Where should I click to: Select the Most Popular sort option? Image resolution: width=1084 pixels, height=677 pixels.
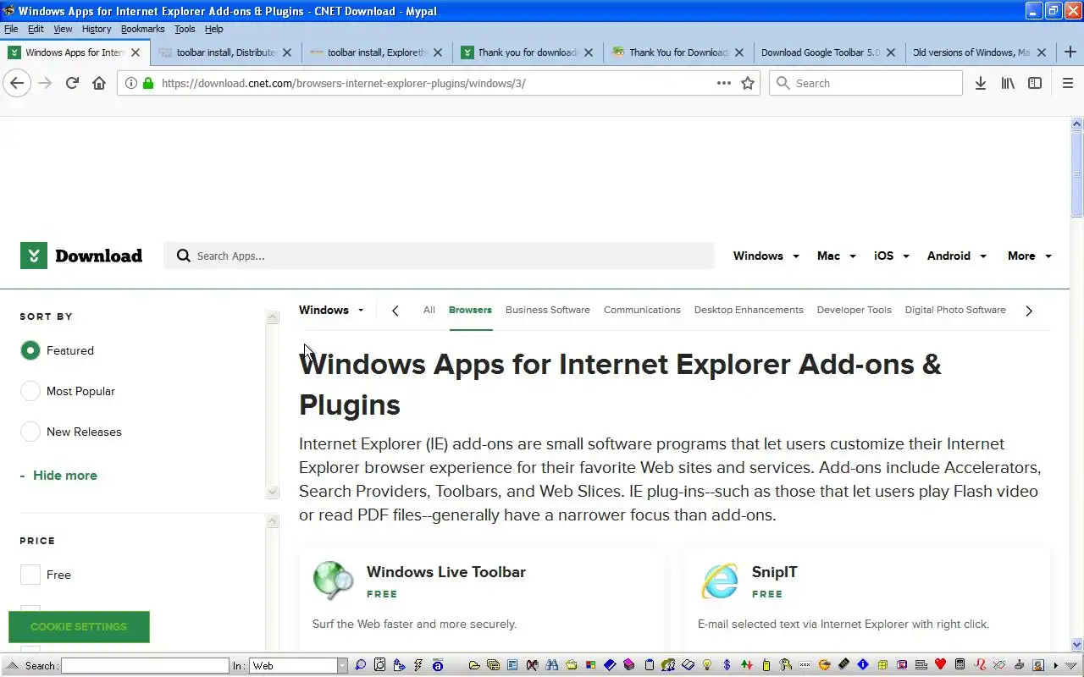point(30,391)
